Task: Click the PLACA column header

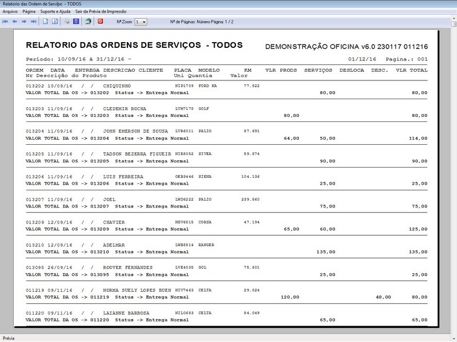Action: coord(183,70)
